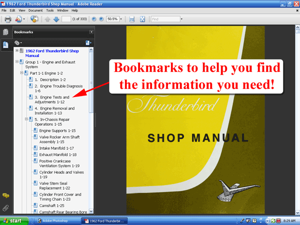Open the Document menu
This screenshot has height=225, width=300.
[35, 10]
